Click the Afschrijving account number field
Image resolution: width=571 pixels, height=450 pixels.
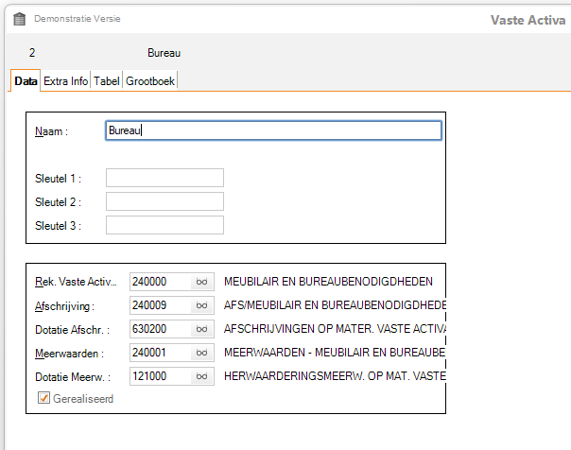pos(159,305)
